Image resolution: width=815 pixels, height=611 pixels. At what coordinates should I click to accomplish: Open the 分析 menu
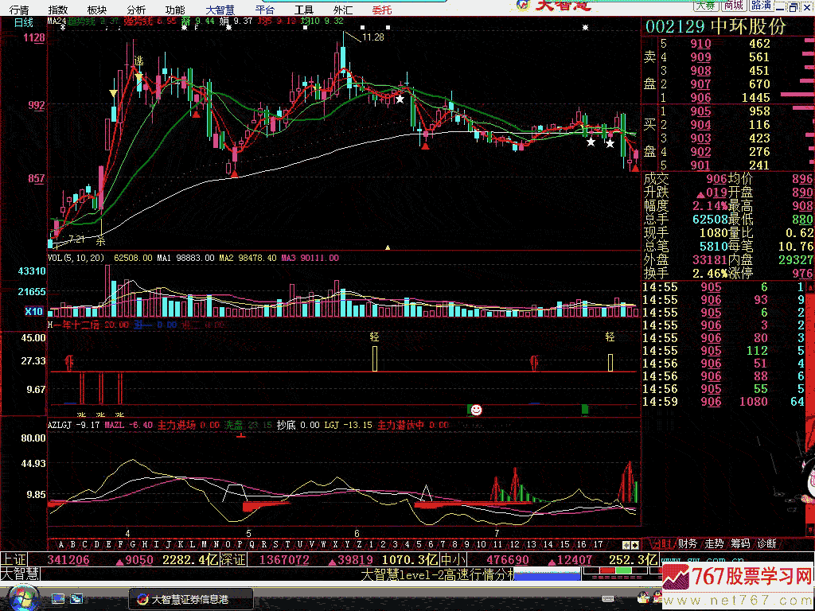point(136,10)
